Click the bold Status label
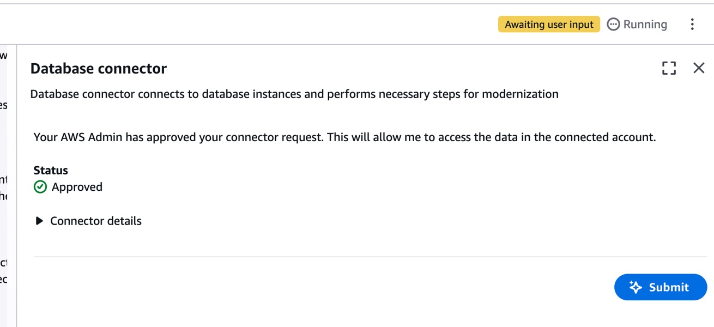 pos(51,171)
